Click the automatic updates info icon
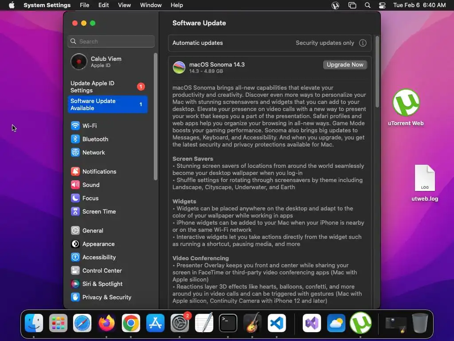This screenshot has height=341, width=454. [363, 43]
